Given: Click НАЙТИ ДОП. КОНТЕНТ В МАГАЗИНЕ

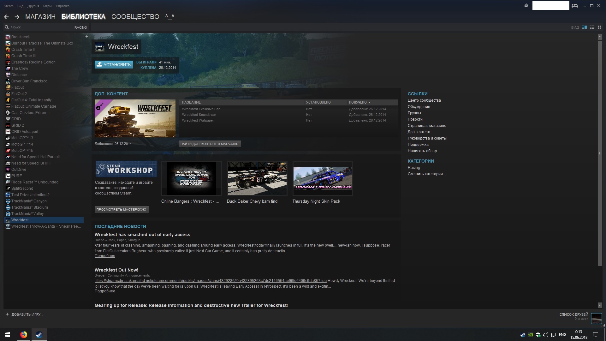Looking at the screenshot, I should pos(210,144).
